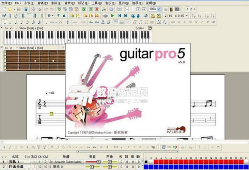Open the 文件 menu
The height and width of the screenshot is (170, 249).
(x=6, y=3)
